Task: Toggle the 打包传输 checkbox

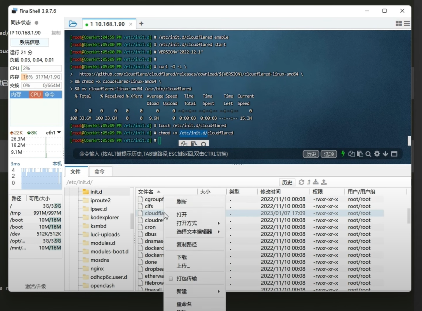Action: point(171,279)
